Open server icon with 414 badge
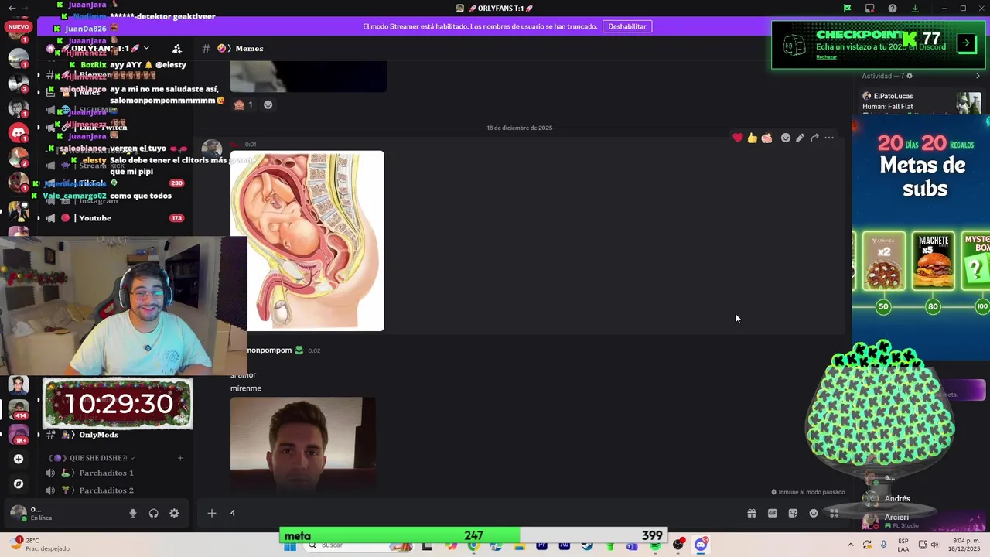 pos(19,408)
